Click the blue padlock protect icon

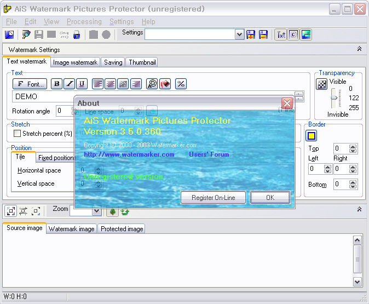(x=77, y=35)
